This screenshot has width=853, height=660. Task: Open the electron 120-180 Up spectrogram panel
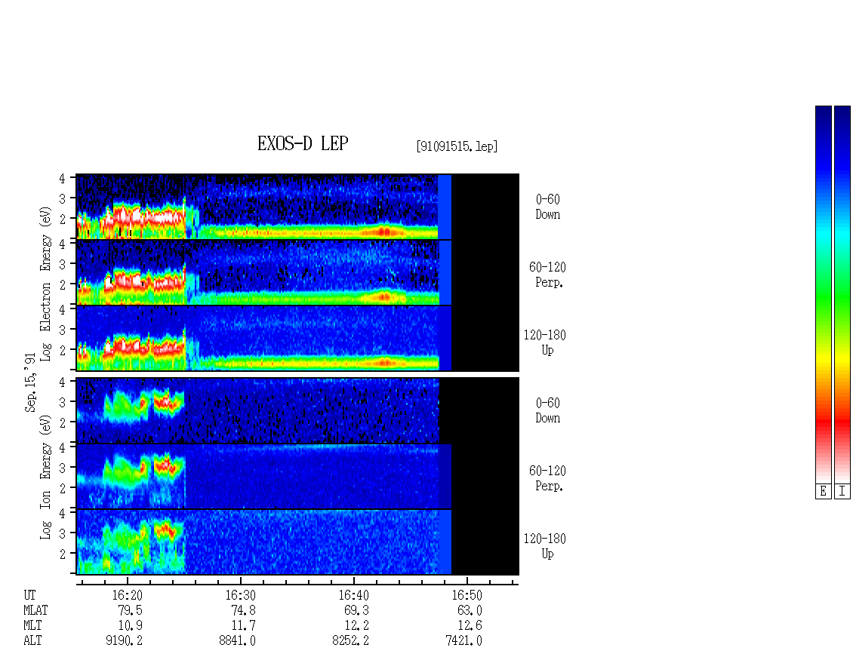pyautogui.click(x=297, y=338)
